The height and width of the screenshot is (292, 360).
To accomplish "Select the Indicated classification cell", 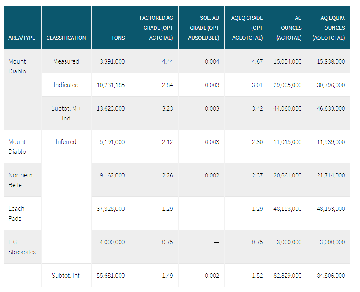I will tap(66, 85).
